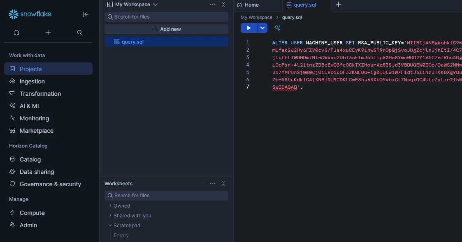Open new tab with plus icon
Screen dimensions: 462x242
coord(338,5)
